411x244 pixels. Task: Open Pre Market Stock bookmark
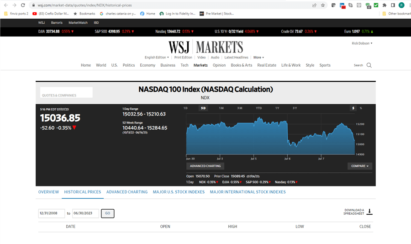tap(217, 13)
